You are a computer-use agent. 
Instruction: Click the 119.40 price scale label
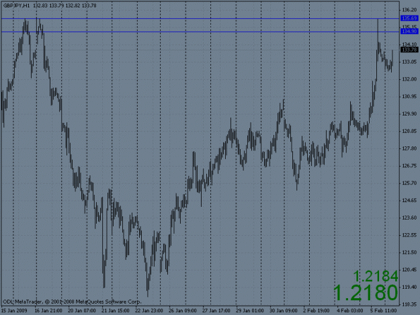pos(409,287)
